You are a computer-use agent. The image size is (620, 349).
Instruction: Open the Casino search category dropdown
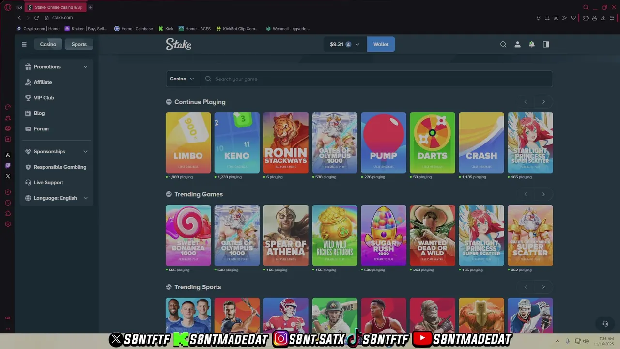(x=183, y=79)
